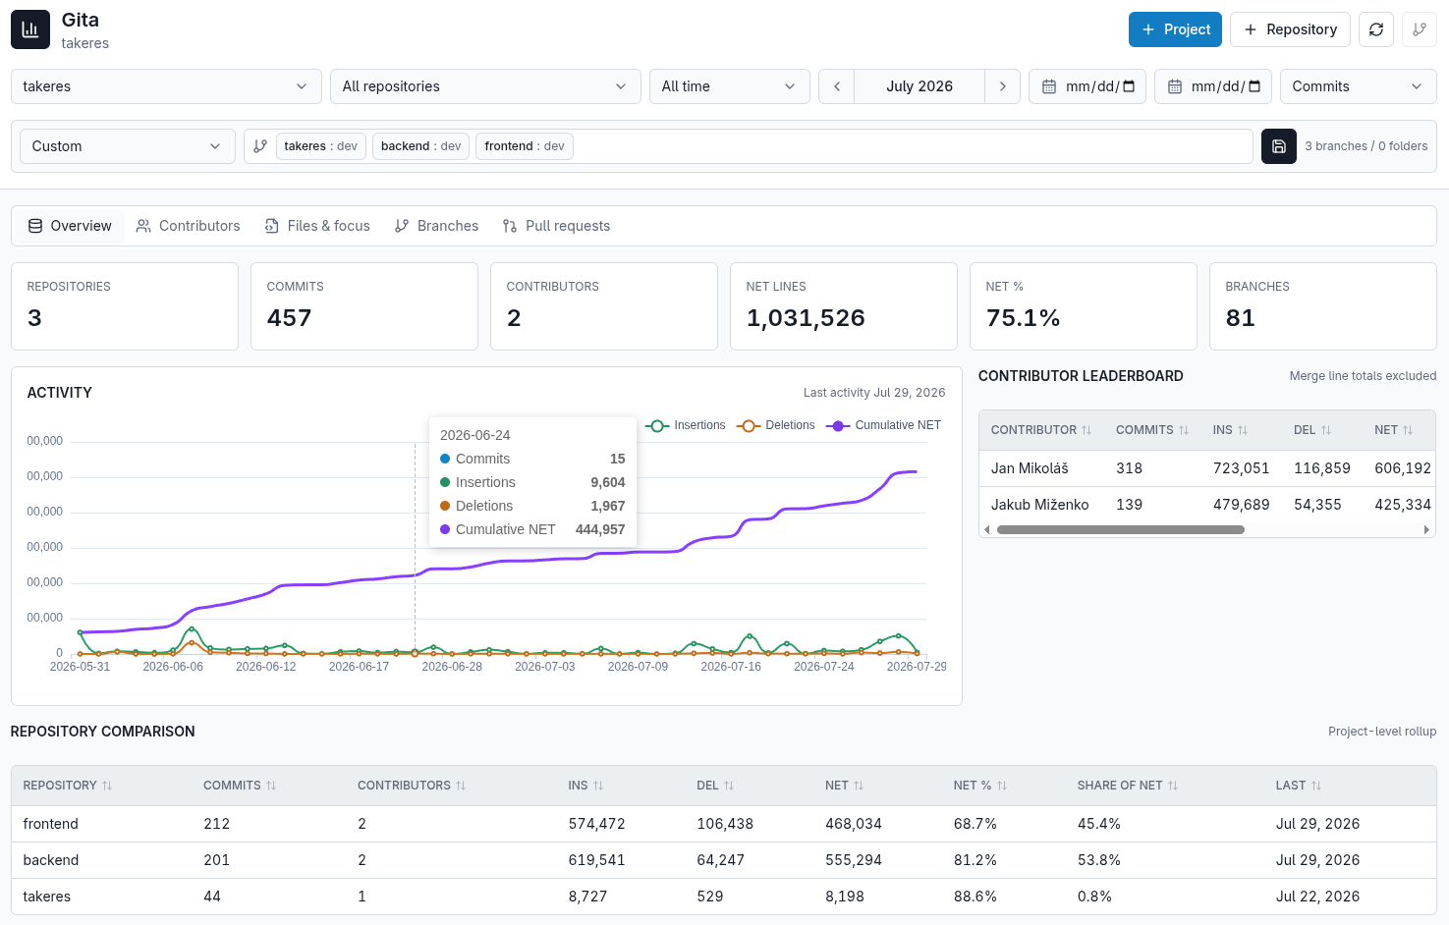Open the takeres project dropdown

[x=166, y=86]
